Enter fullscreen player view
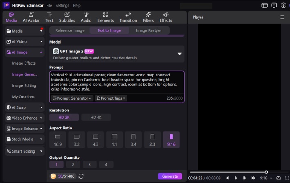Image resolution: width=290 pixels, height=183 pixels. point(287,178)
